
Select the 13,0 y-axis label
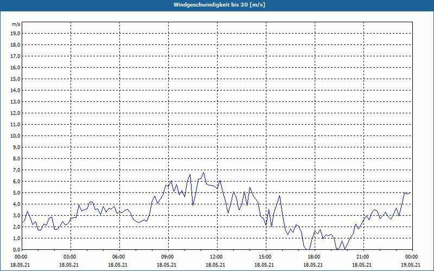pyautogui.click(x=16, y=102)
